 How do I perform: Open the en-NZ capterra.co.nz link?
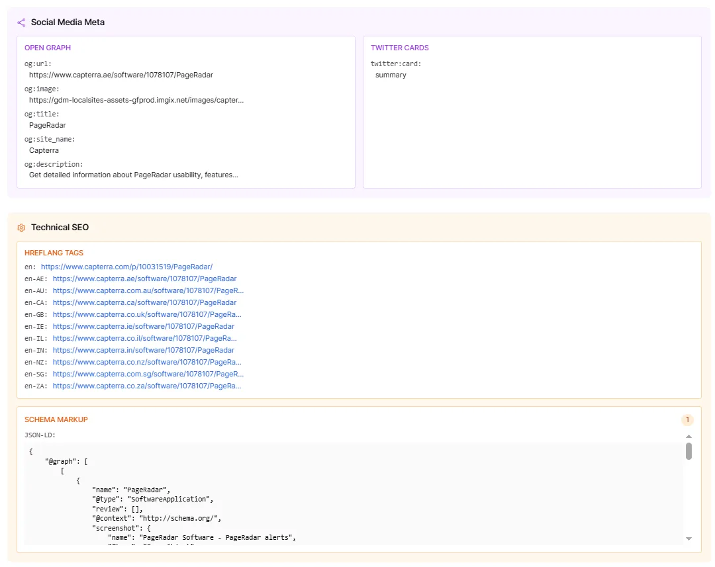147,361
